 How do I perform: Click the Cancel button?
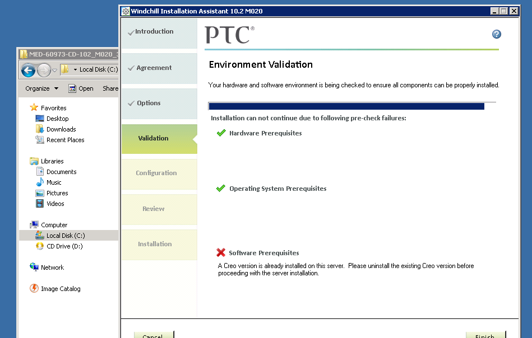(x=154, y=335)
